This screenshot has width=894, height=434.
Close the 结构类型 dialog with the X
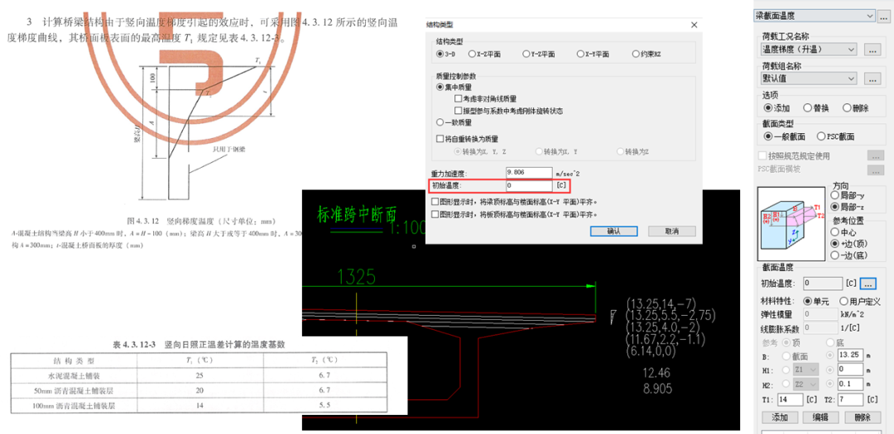(694, 25)
